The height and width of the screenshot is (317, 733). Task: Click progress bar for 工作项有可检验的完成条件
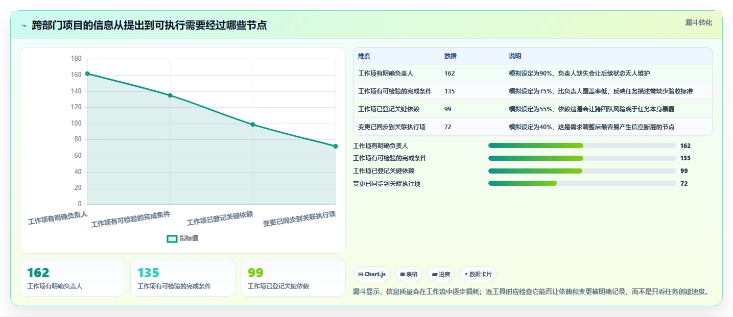(x=582, y=158)
